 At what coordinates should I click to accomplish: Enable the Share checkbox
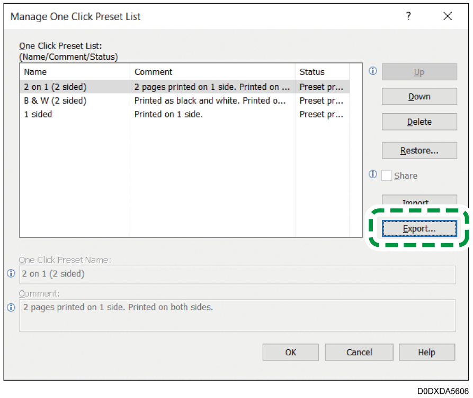pyautogui.click(x=387, y=175)
